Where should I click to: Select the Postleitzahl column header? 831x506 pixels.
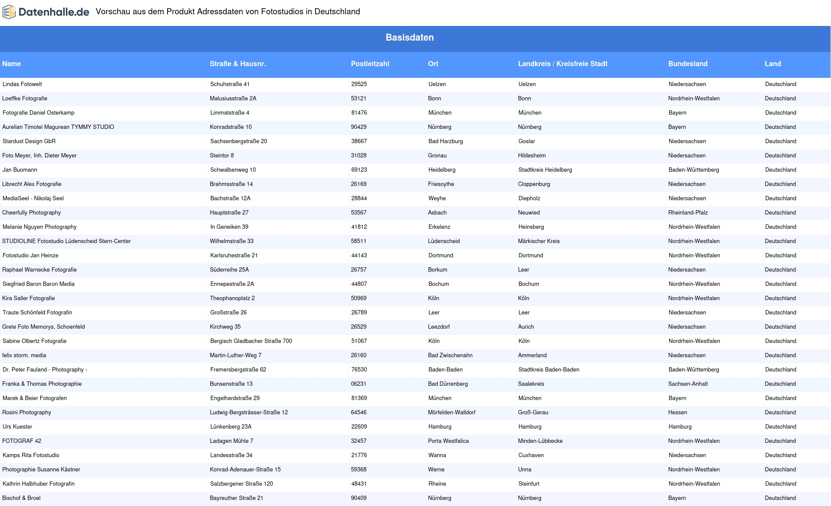tap(370, 64)
